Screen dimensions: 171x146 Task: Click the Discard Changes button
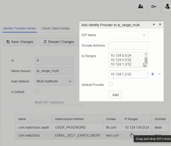pos(59,42)
